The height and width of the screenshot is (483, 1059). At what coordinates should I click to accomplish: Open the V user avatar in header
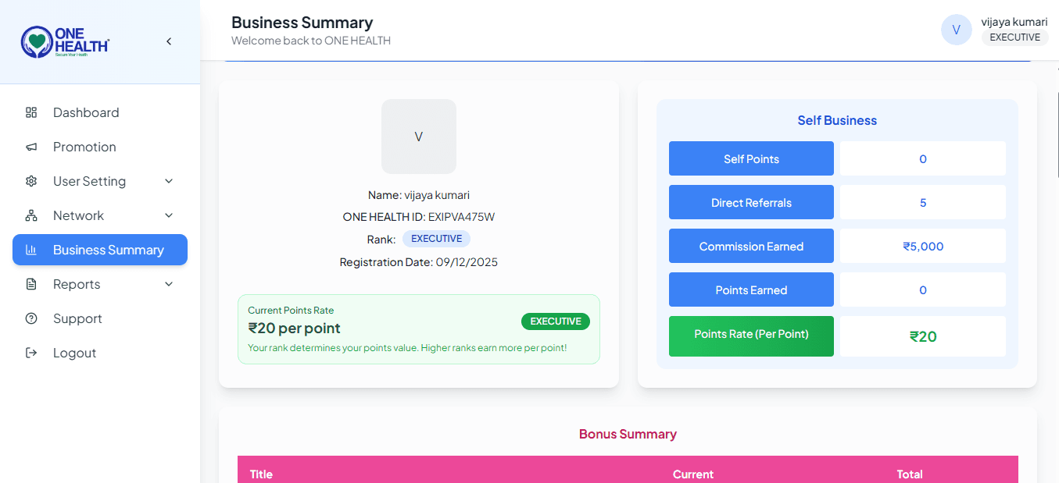[x=956, y=30]
